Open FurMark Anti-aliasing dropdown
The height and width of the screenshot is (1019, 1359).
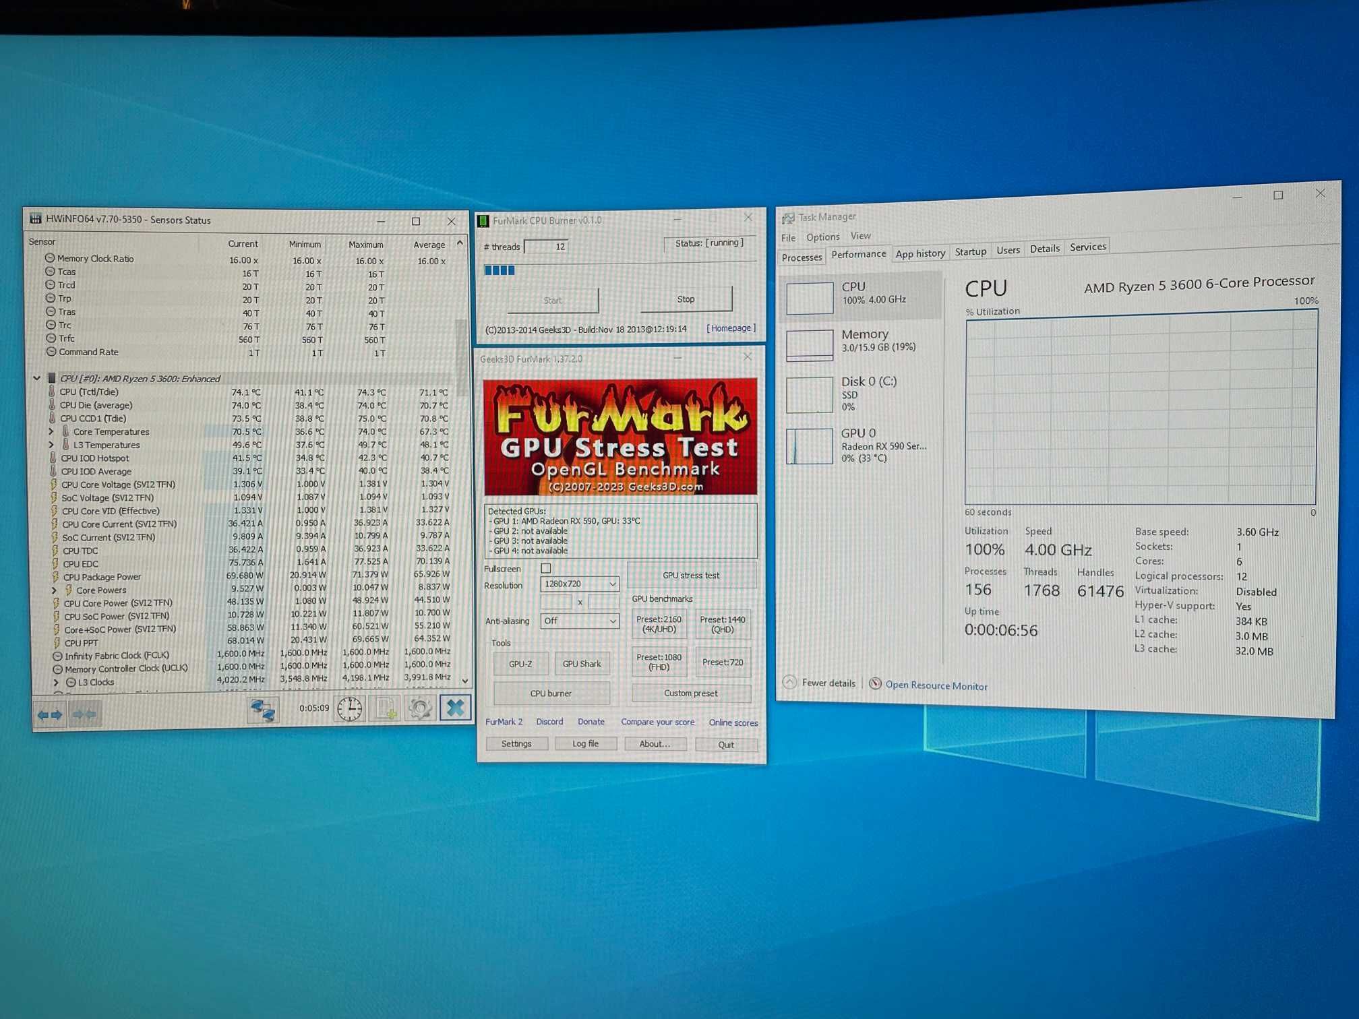pyautogui.click(x=580, y=621)
